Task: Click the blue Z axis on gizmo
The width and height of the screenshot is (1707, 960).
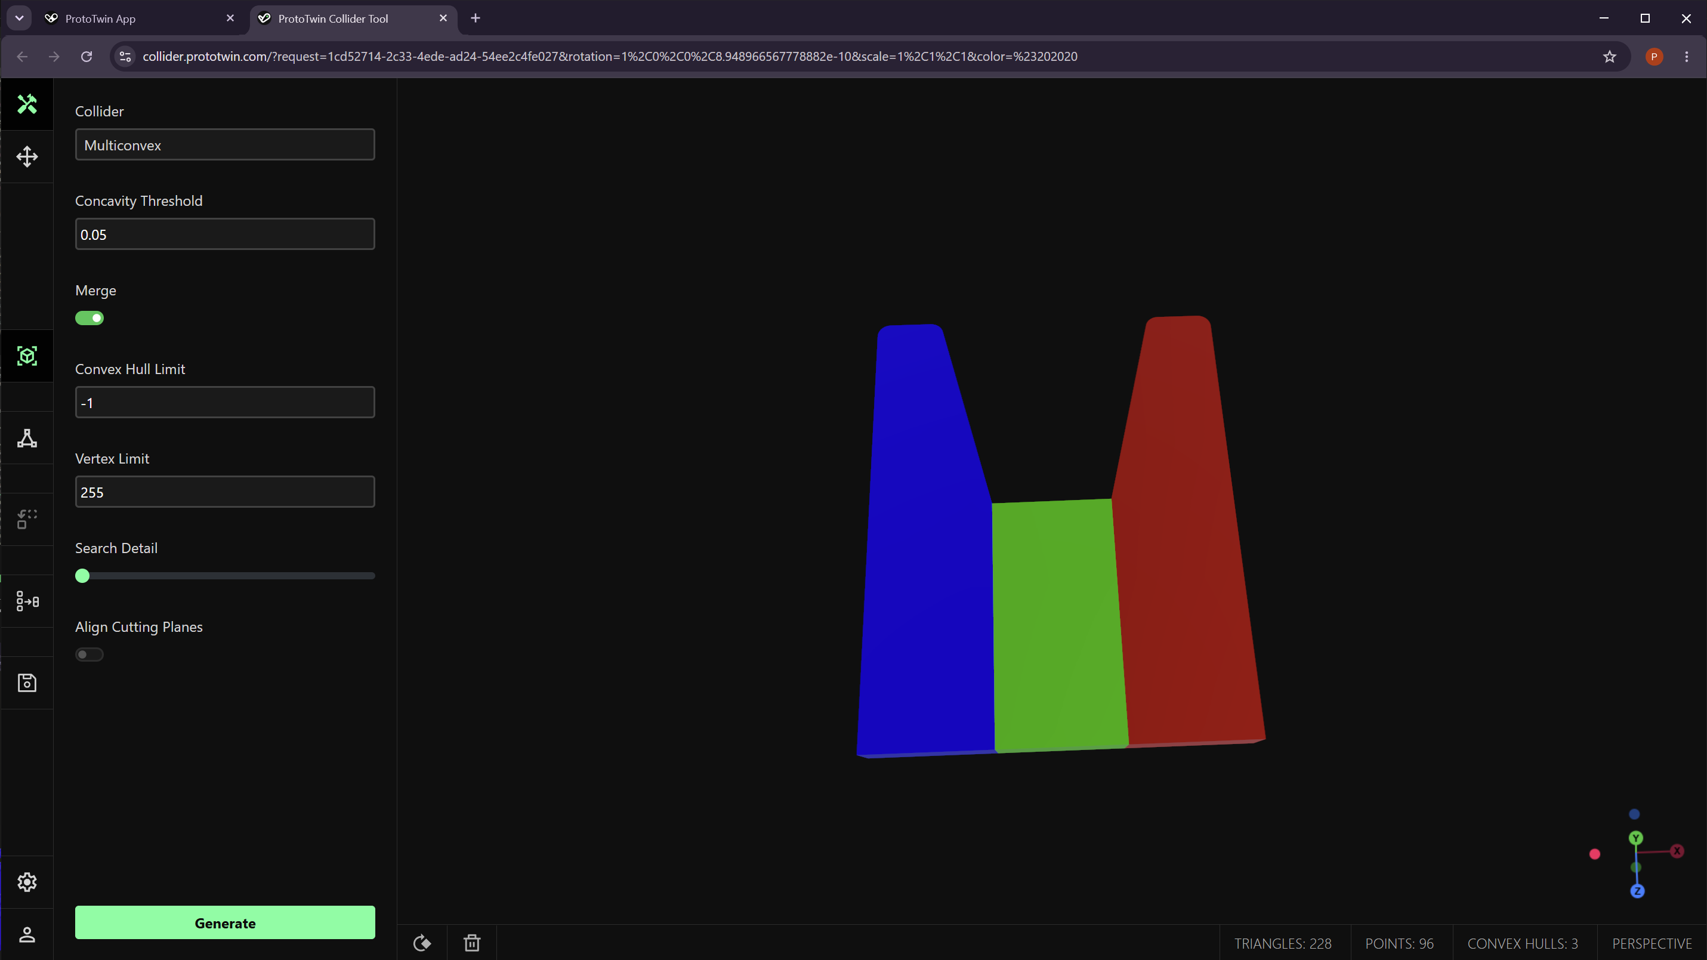Action: tap(1637, 891)
